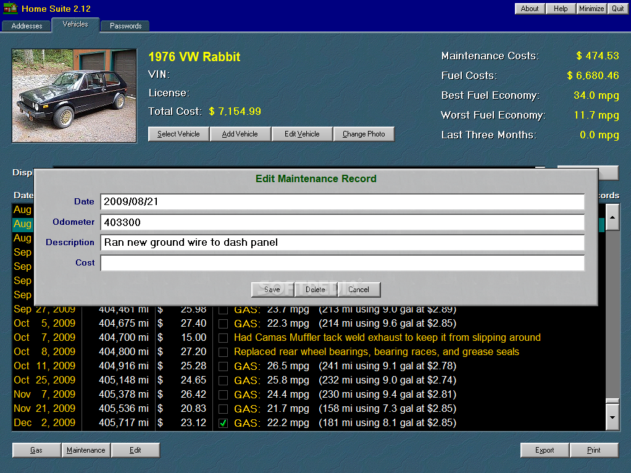Toggle checkbox for Camas Muffler entry
This screenshot has height=473, width=631.
point(223,338)
